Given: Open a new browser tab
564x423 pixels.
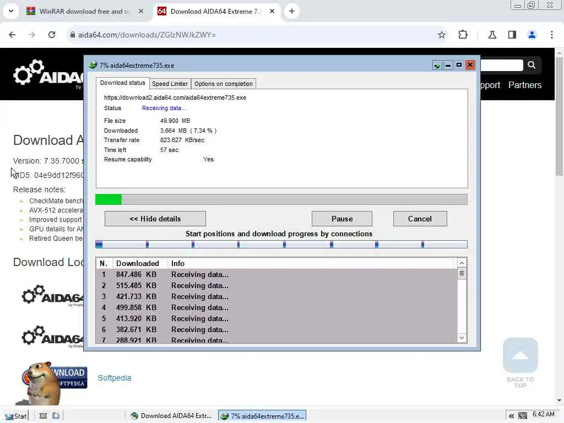Looking at the screenshot, I should pos(292,11).
